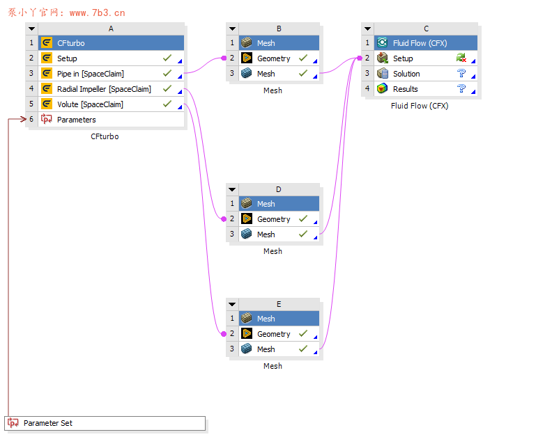Select the Pipe in [SpaceClaim] cell
This screenshot has height=446, width=552.
(111, 74)
